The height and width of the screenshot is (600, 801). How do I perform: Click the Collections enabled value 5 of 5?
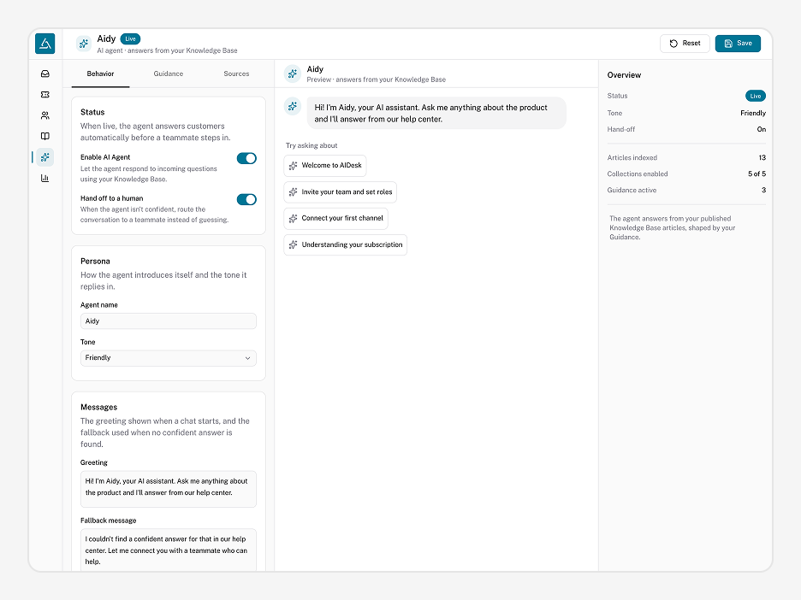pyautogui.click(x=756, y=174)
